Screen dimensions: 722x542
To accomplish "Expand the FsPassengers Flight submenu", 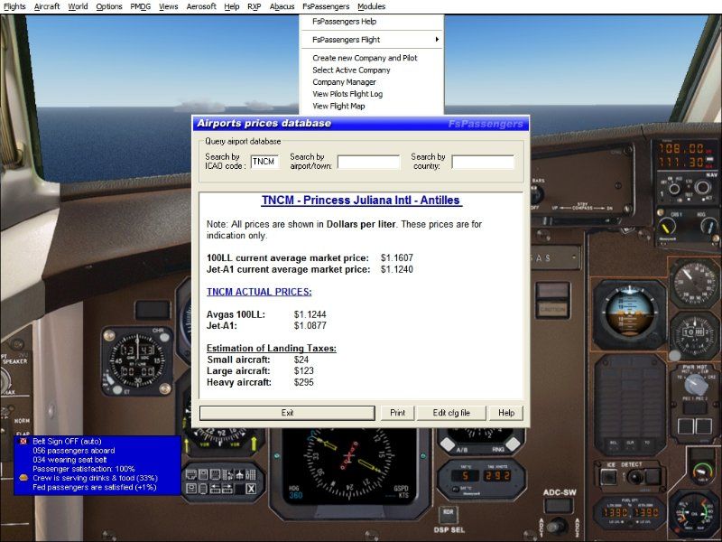I will 372,40.
